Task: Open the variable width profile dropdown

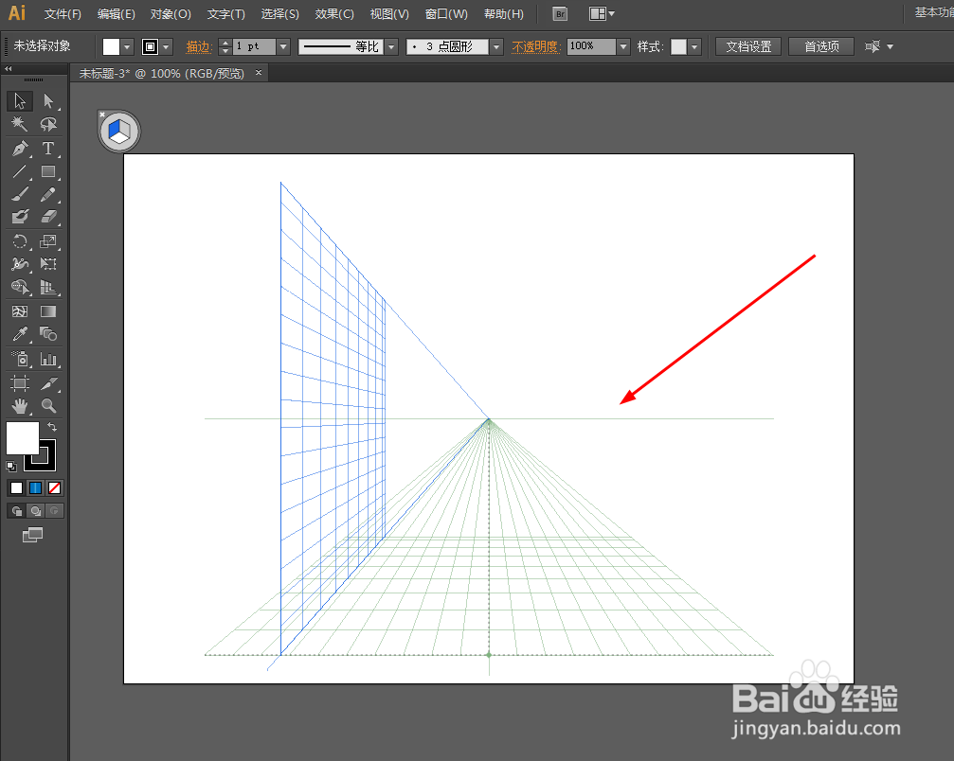Action: 392,46
